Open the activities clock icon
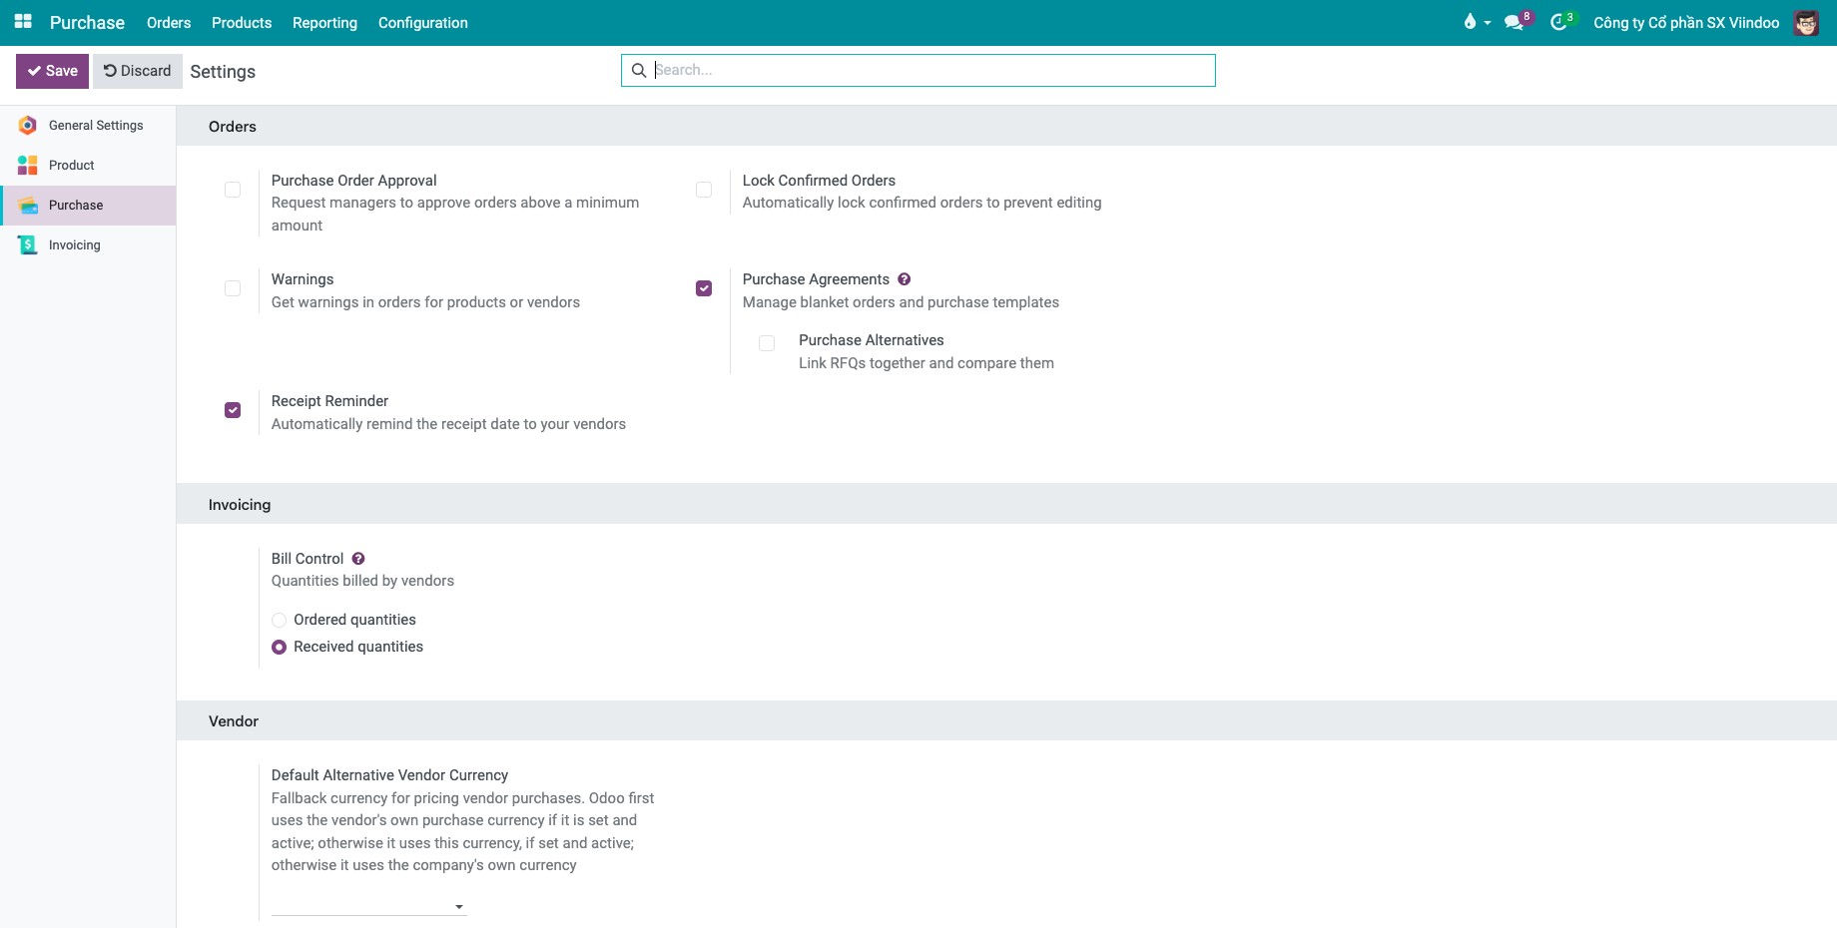 point(1559,22)
